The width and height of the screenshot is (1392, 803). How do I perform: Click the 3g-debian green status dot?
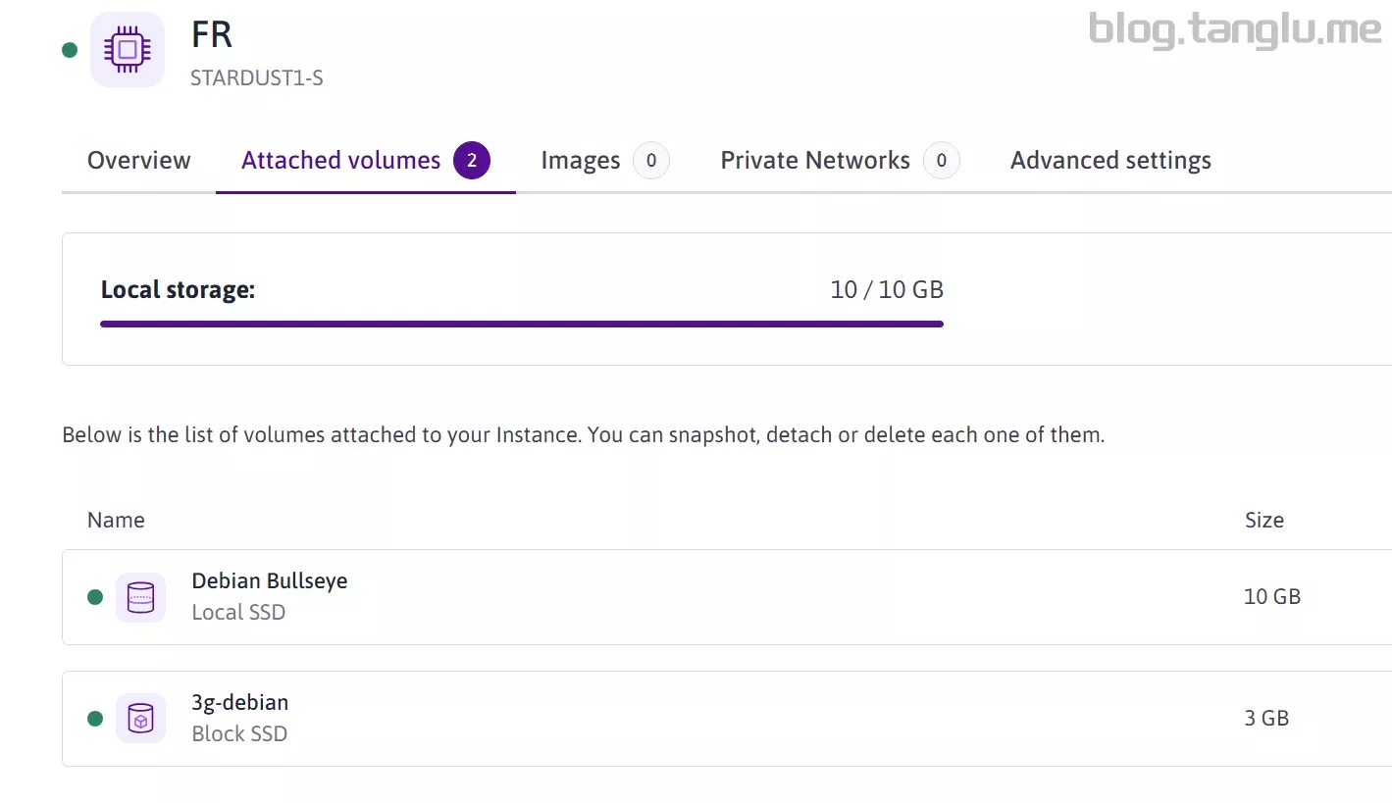coord(95,719)
